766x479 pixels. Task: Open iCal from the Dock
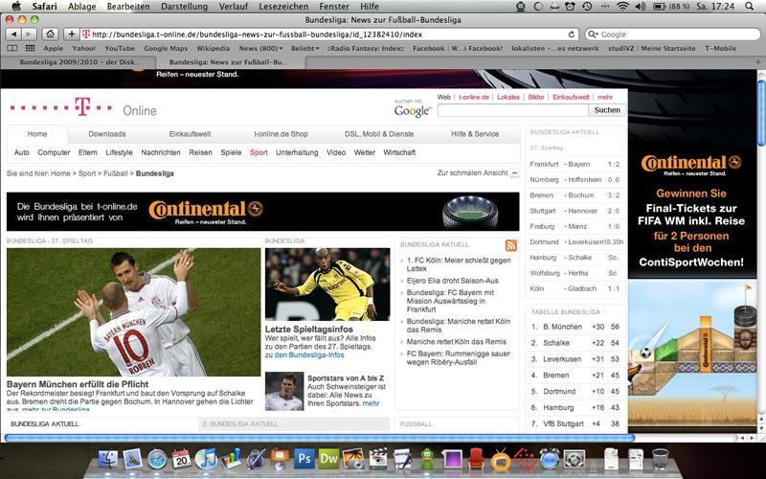coord(181,459)
